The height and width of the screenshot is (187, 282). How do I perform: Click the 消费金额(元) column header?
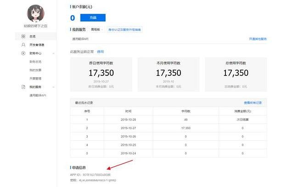(243, 111)
